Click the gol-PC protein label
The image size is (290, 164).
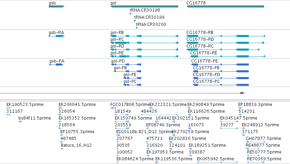130,81
